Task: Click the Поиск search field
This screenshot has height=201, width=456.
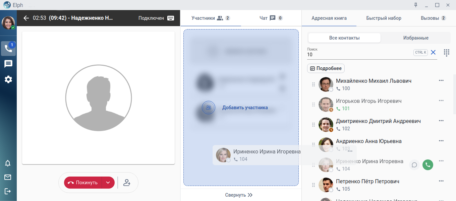Action: point(359,55)
